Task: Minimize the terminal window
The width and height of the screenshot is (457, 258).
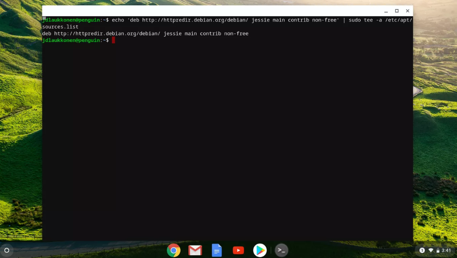Action: tap(386, 11)
